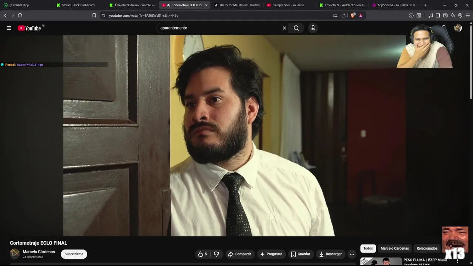Open Marcelo Cárdenas channel avatar
Image resolution: width=473 pixels, height=266 pixels.
pos(15,253)
